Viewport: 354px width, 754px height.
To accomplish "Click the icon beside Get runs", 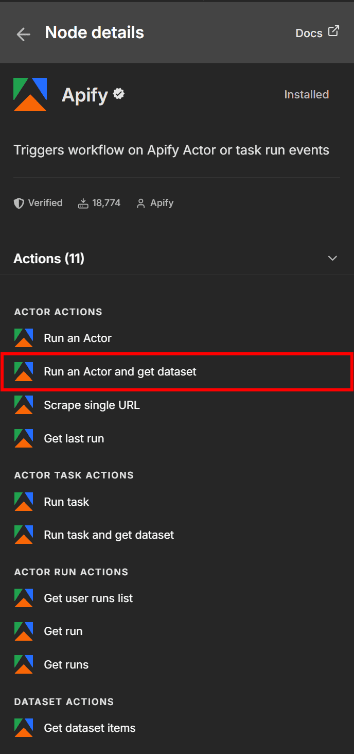I will (24, 665).
